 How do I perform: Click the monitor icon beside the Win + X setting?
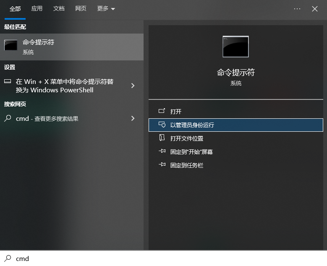tap(8, 81)
